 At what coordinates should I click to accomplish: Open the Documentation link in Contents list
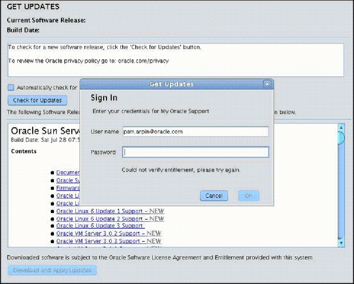click(x=68, y=173)
